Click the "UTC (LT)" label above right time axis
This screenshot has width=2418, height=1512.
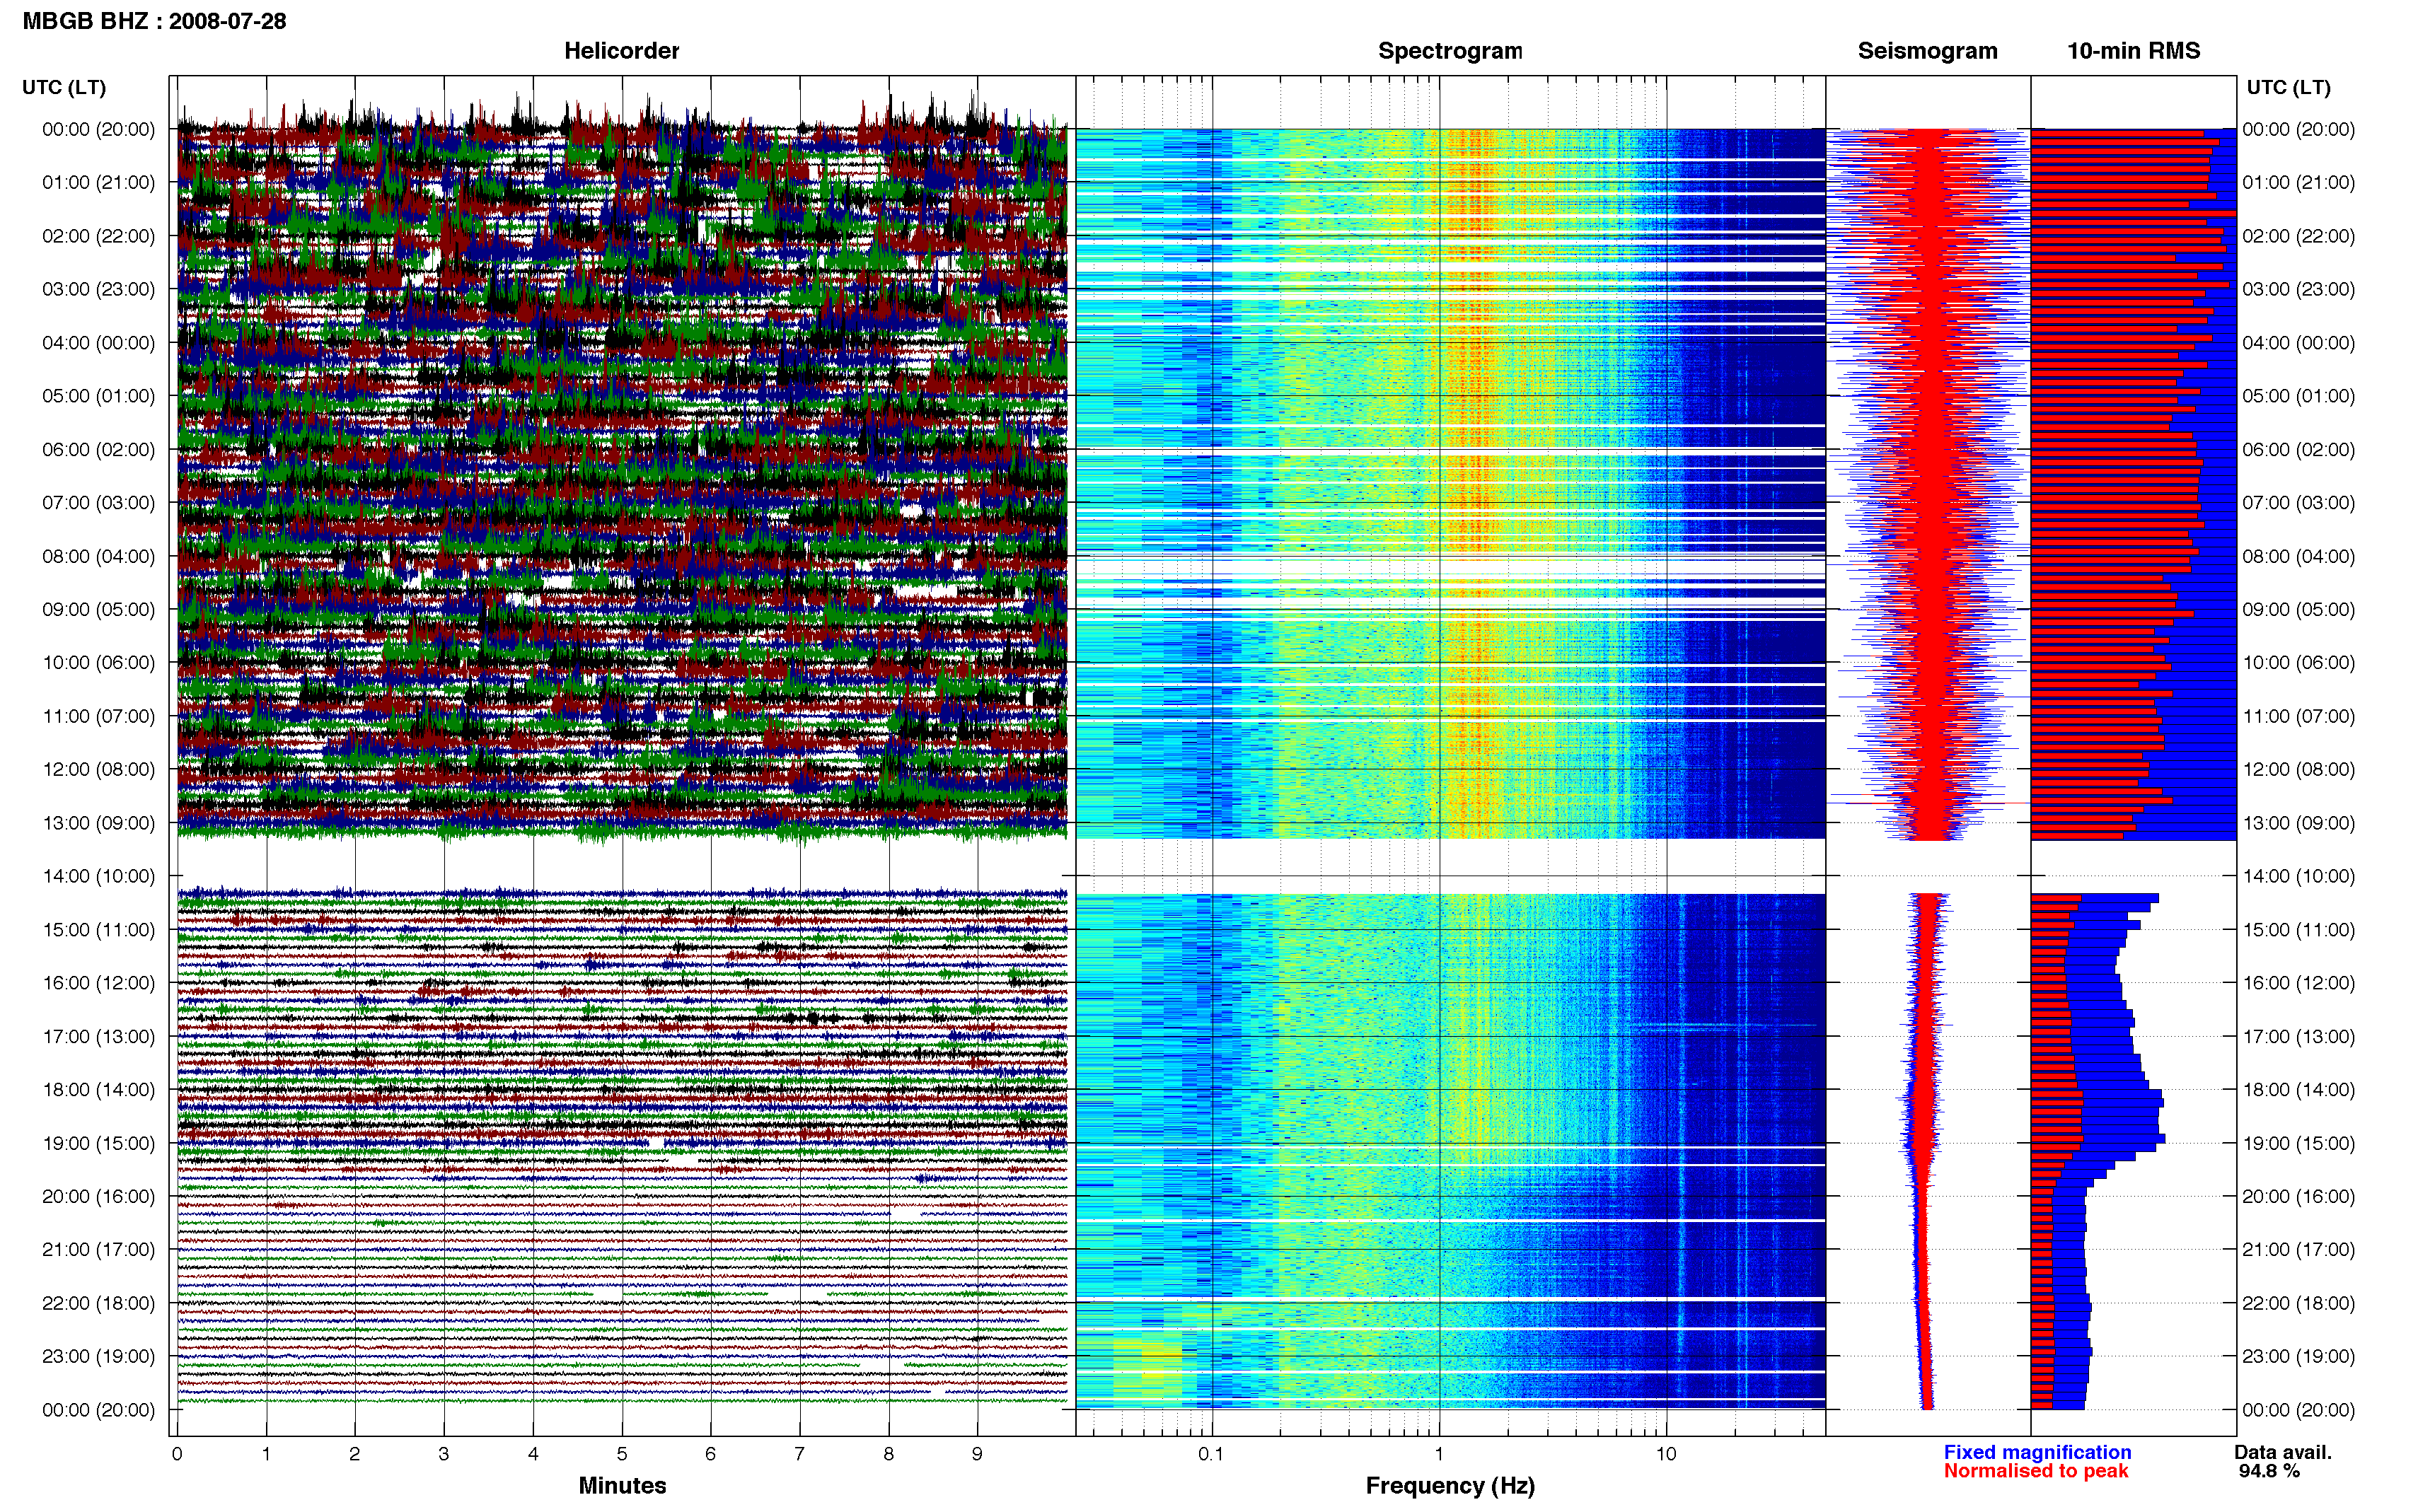tap(2288, 88)
